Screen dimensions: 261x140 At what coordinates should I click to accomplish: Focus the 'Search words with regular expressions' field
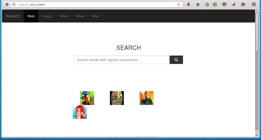(x=122, y=60)
